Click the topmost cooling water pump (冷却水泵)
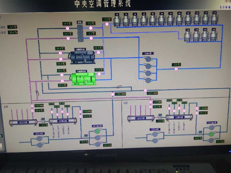Viewport: 231px width, 173px height. click(x=148, y=59)
